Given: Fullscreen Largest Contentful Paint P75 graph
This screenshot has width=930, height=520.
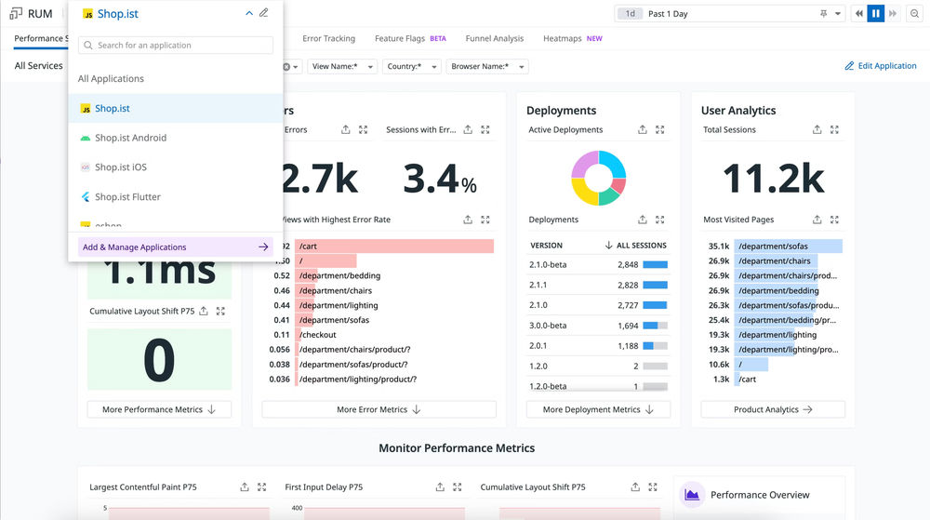Looking at the screenshot, I should tap(261, 487).
